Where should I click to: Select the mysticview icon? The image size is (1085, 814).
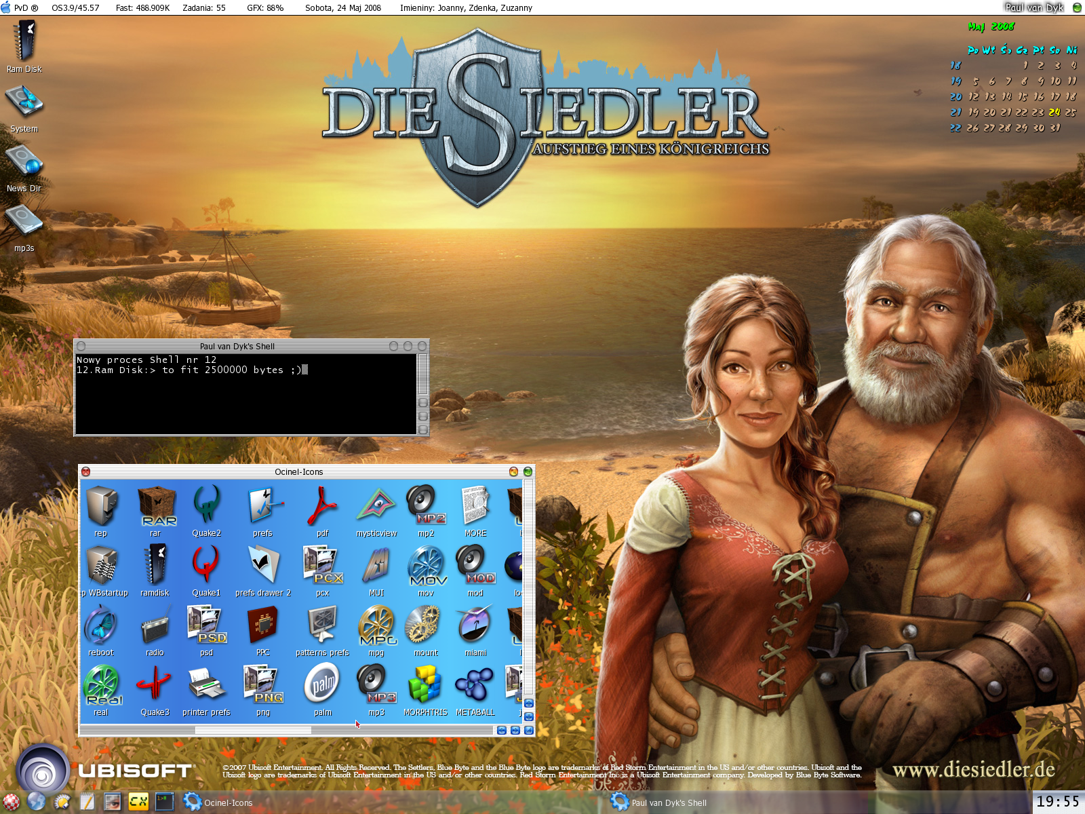click(x=376, y=510)
